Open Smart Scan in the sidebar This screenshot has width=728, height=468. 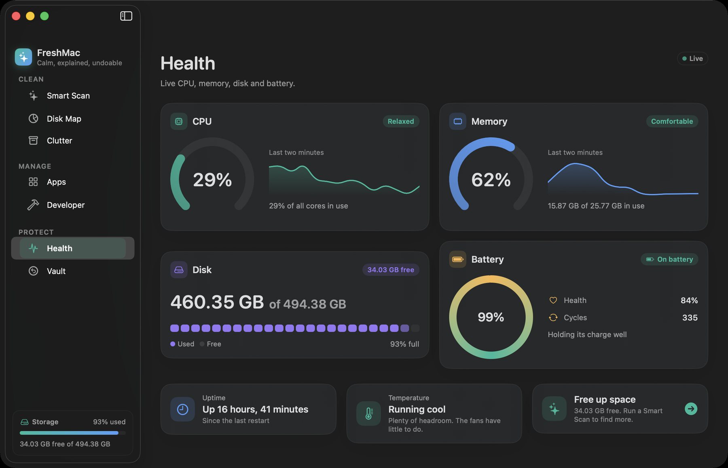[x=73, y=96]
